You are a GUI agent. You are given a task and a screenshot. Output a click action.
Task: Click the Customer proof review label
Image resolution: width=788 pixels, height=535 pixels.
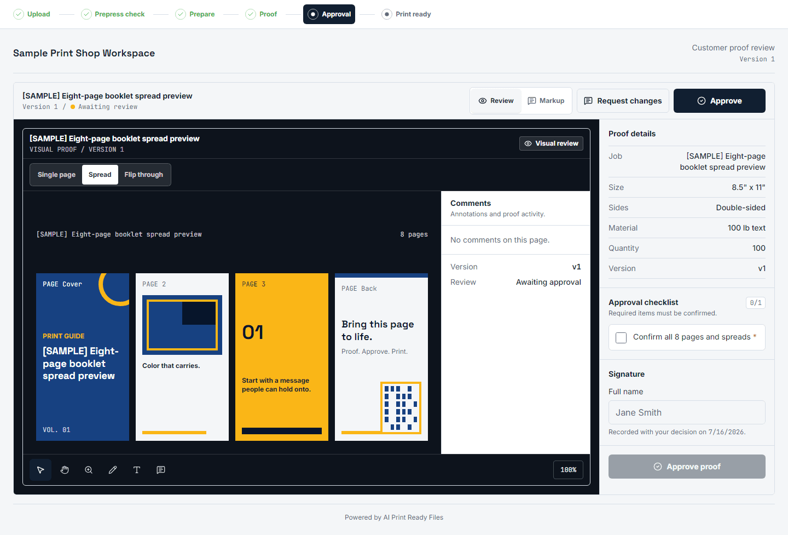pyautogui.click(x=733, y=48)
